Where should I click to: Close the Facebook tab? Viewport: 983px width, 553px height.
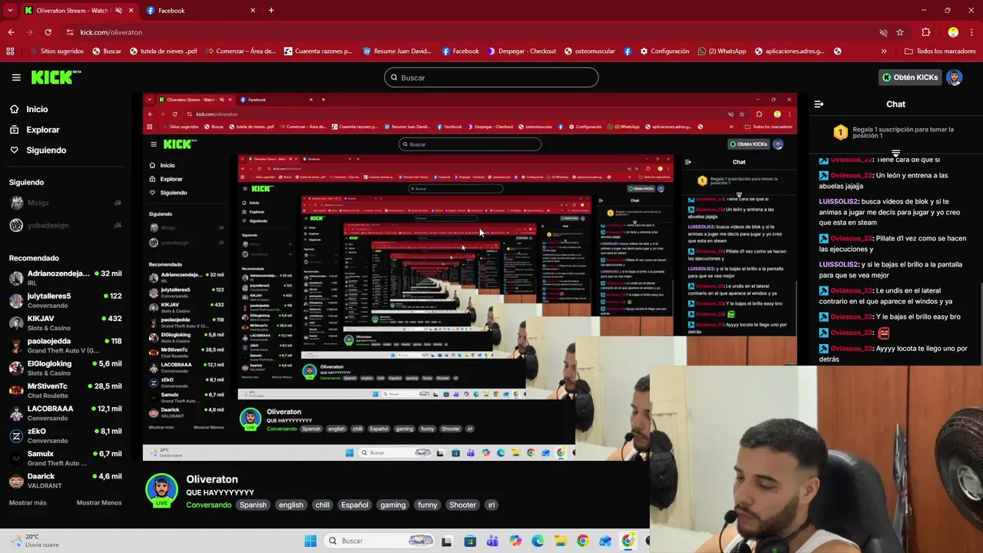253,11
